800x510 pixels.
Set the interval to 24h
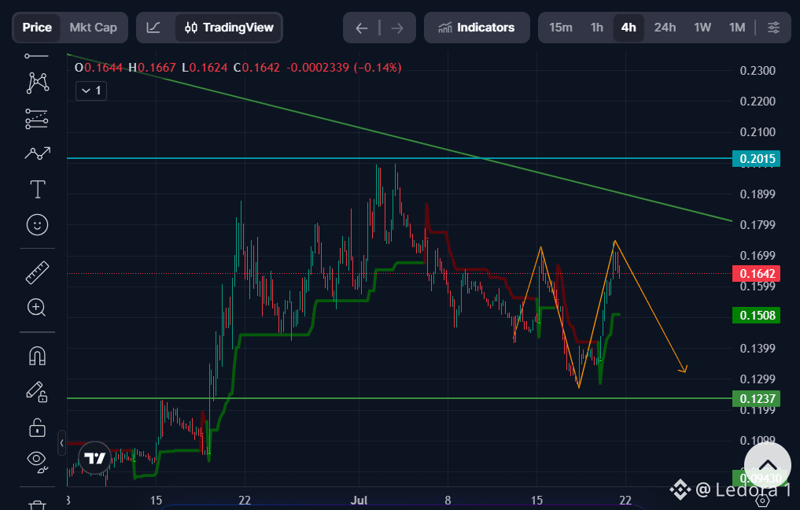(x=665, y=28)
